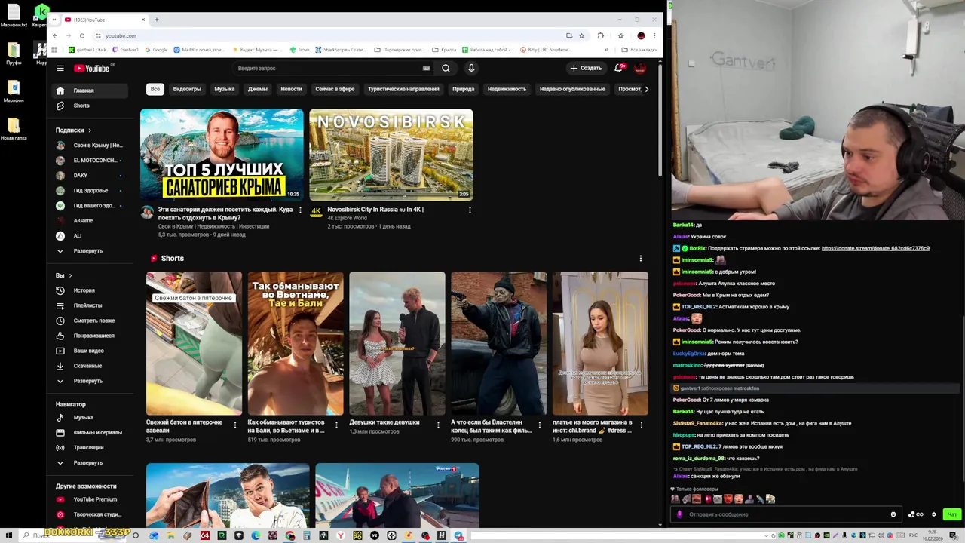Image resolution: width=965 pixels, height=543 pixels.
Task: Open Плейлисты in sidebar
Action: [x=90, y=305]
